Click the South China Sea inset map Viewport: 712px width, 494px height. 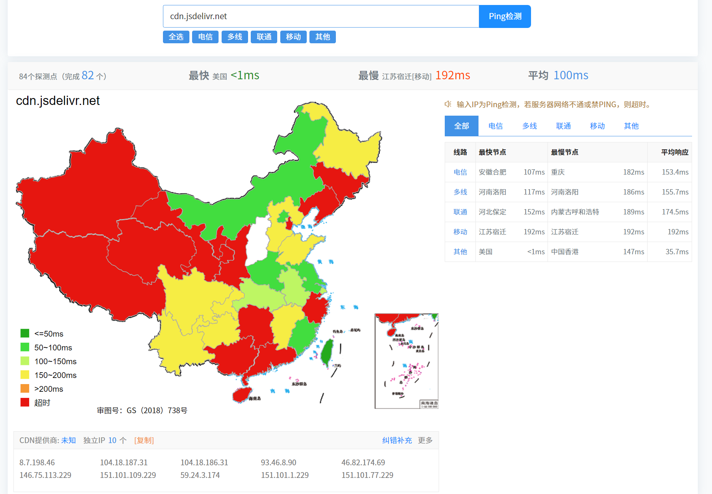tap(406, 361)
